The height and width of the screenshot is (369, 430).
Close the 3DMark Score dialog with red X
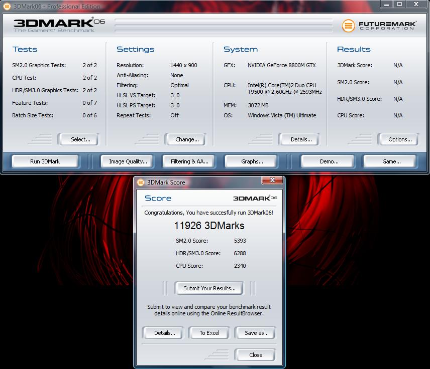[272, 180]
